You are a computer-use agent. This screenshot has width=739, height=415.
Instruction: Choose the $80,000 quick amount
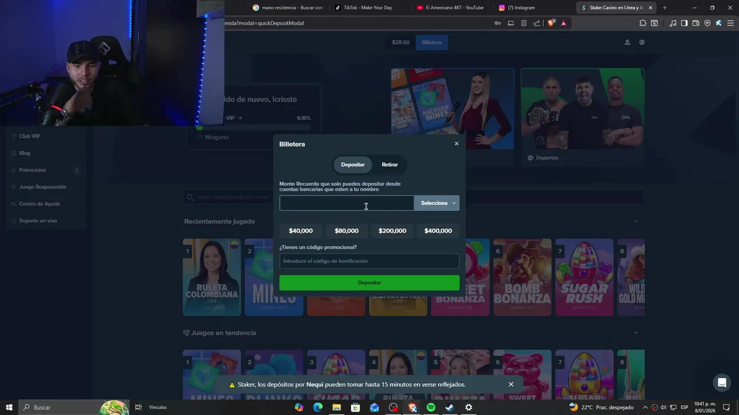[x=346, y=231]
